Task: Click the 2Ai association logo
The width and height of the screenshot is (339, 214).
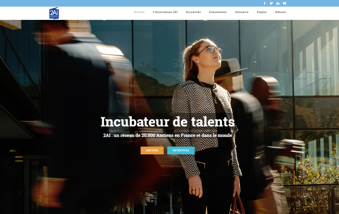Action: pyautogui.click(x=54, y=13)
